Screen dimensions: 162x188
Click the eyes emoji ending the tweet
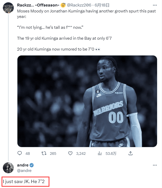98,49
